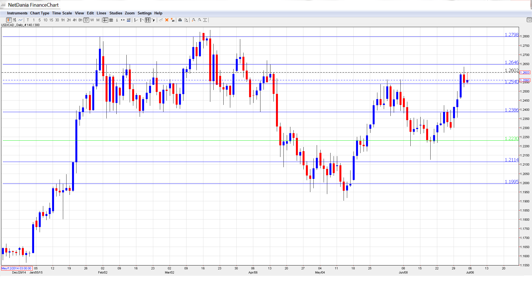Click red X delete line icon
Screen dimensions: 532x299
[167, 20]
